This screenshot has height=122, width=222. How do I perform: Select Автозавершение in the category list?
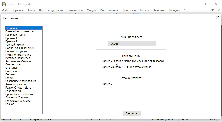coord(16,84)
